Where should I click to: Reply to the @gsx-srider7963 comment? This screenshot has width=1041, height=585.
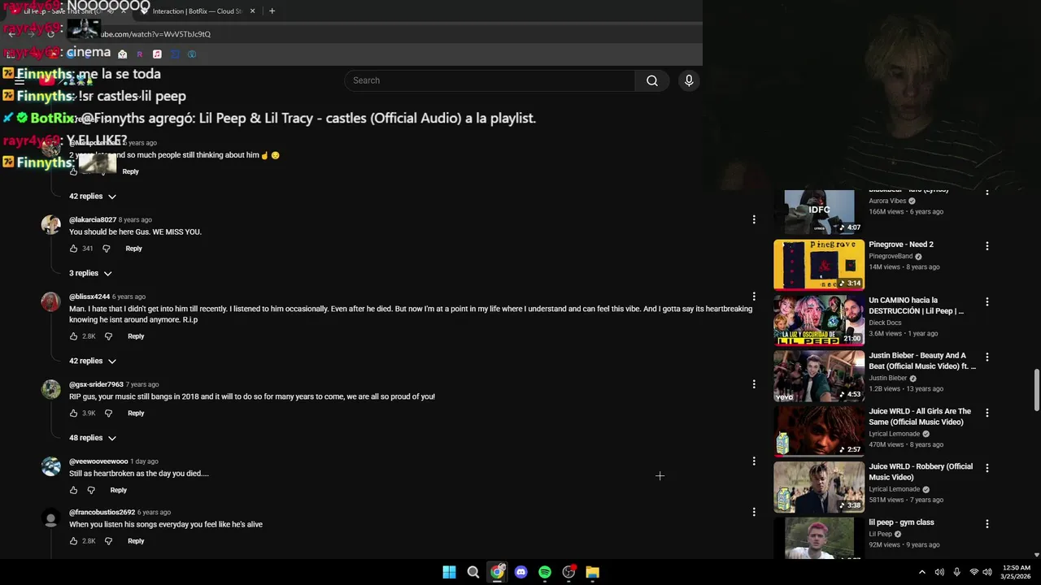[136, 414]
